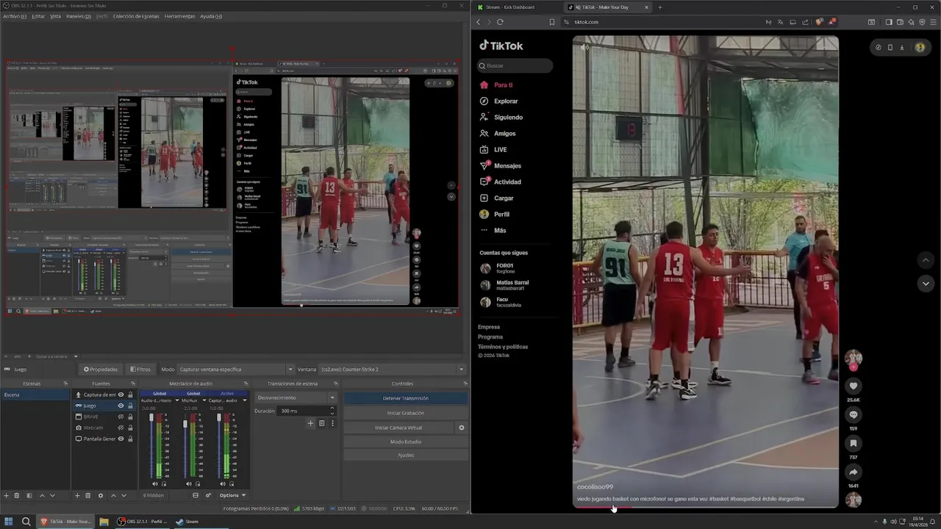Show the Webcam source eye icon
Screen dimensions: 941x529
121,428
